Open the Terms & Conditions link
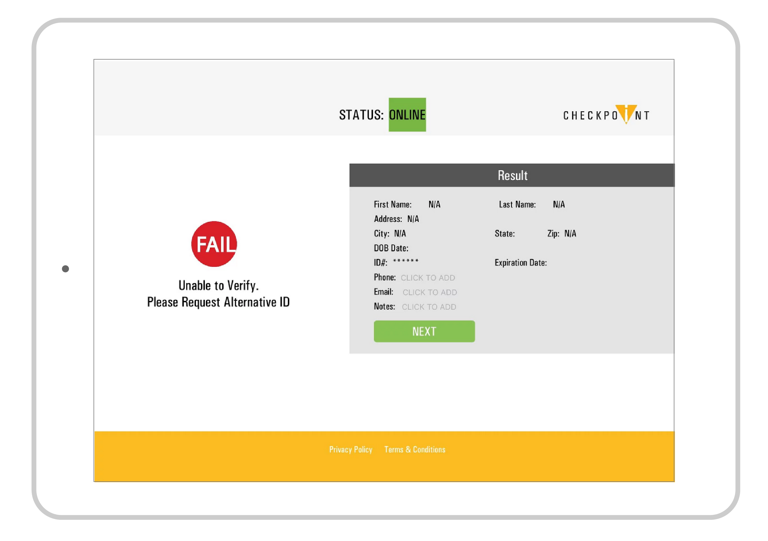Screen dimensions: 768x541 tap(414, 449)
